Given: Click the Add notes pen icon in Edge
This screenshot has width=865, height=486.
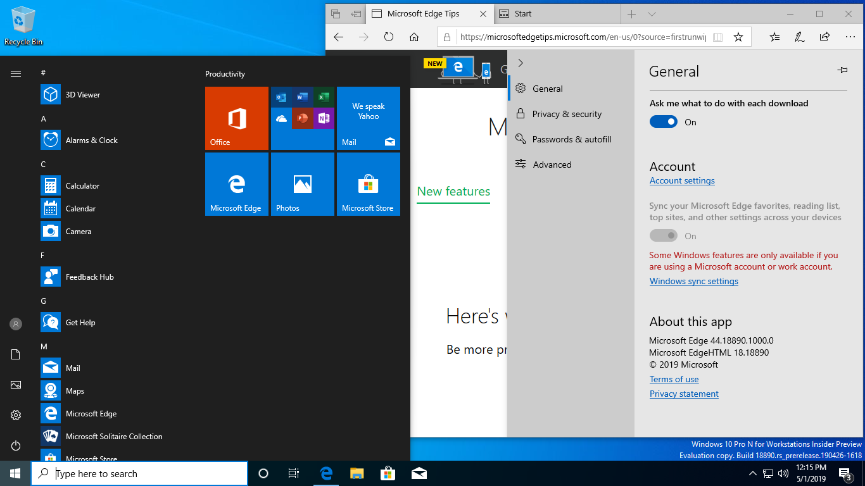Looking at the screenshot, I should (x=800, y=37).
